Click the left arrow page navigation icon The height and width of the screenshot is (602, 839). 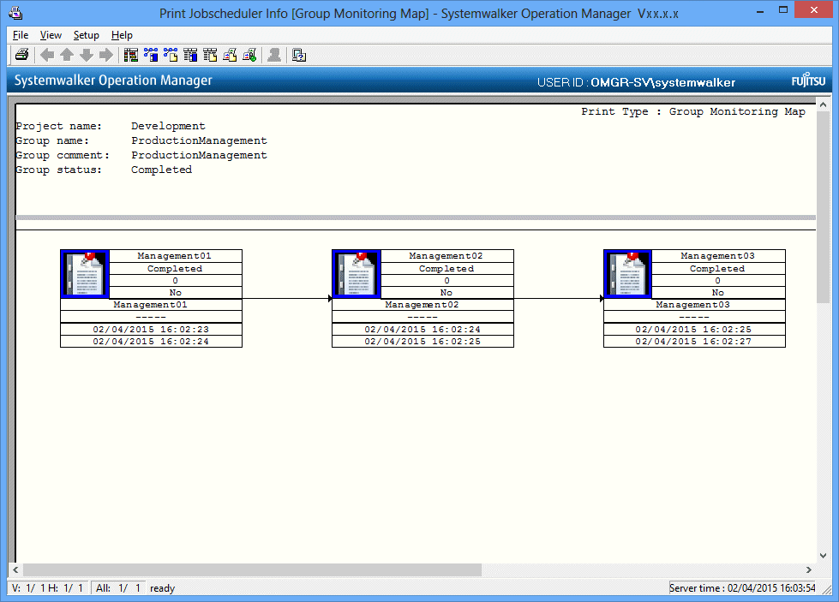click(x=47, y=56)
